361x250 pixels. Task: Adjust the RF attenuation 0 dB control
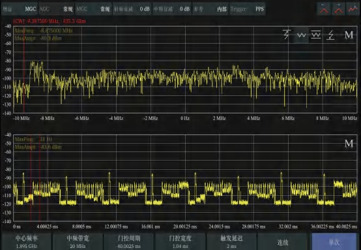[132, 9]
